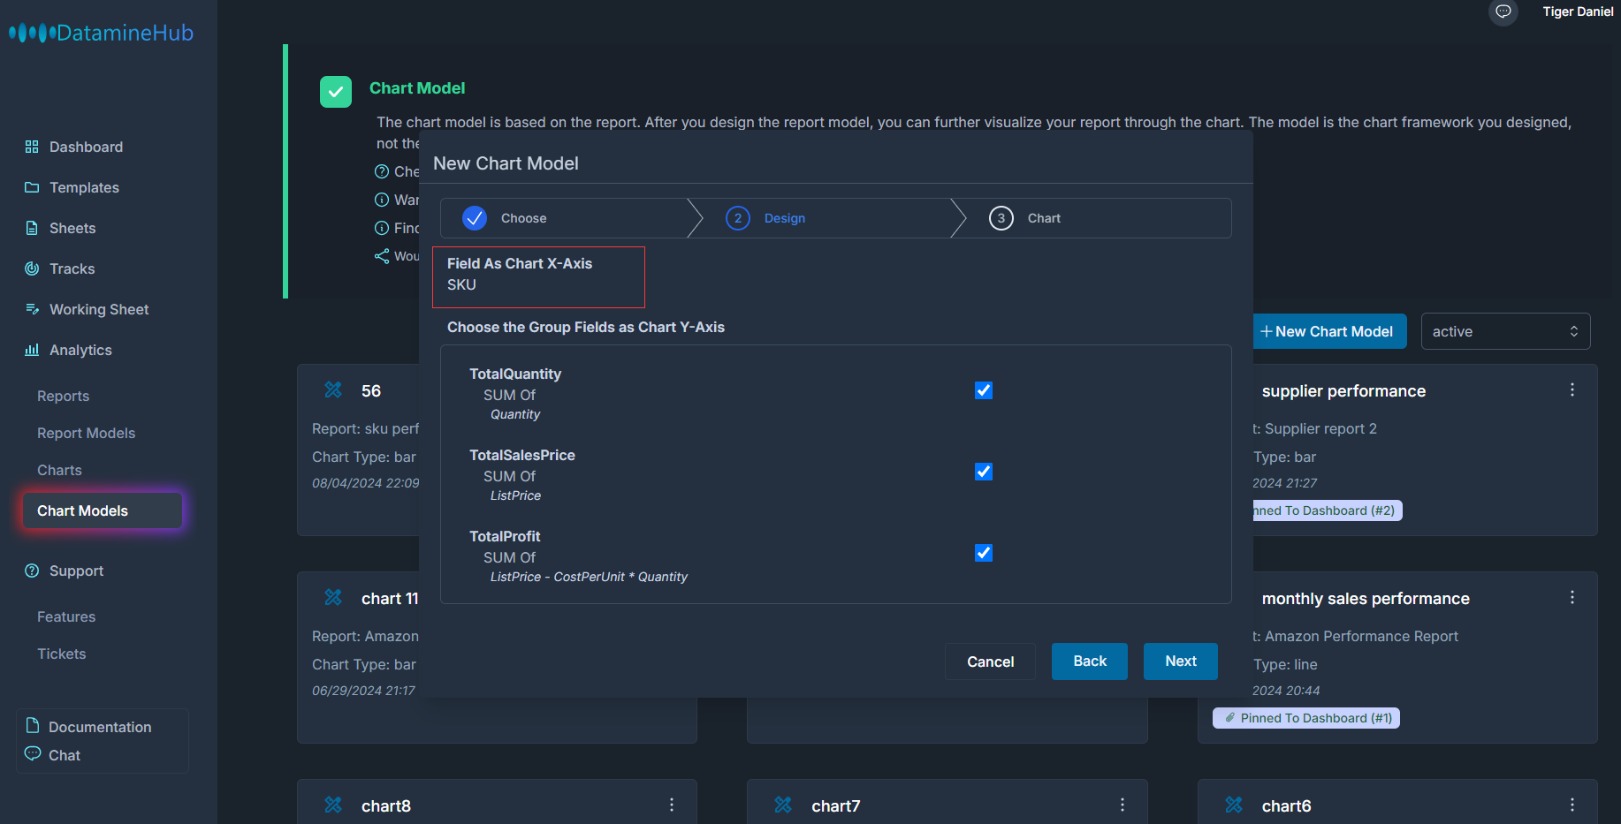
Task: Click the chart icon on chart6 card
Action: [1234, 805]
